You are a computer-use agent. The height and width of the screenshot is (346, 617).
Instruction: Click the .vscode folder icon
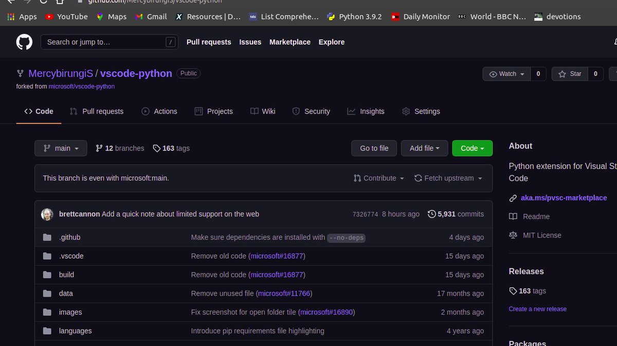[x=47, y=256]
